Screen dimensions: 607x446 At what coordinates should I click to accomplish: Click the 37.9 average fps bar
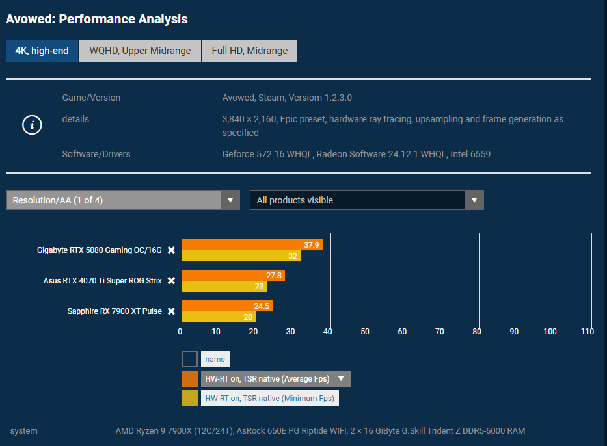252,245
